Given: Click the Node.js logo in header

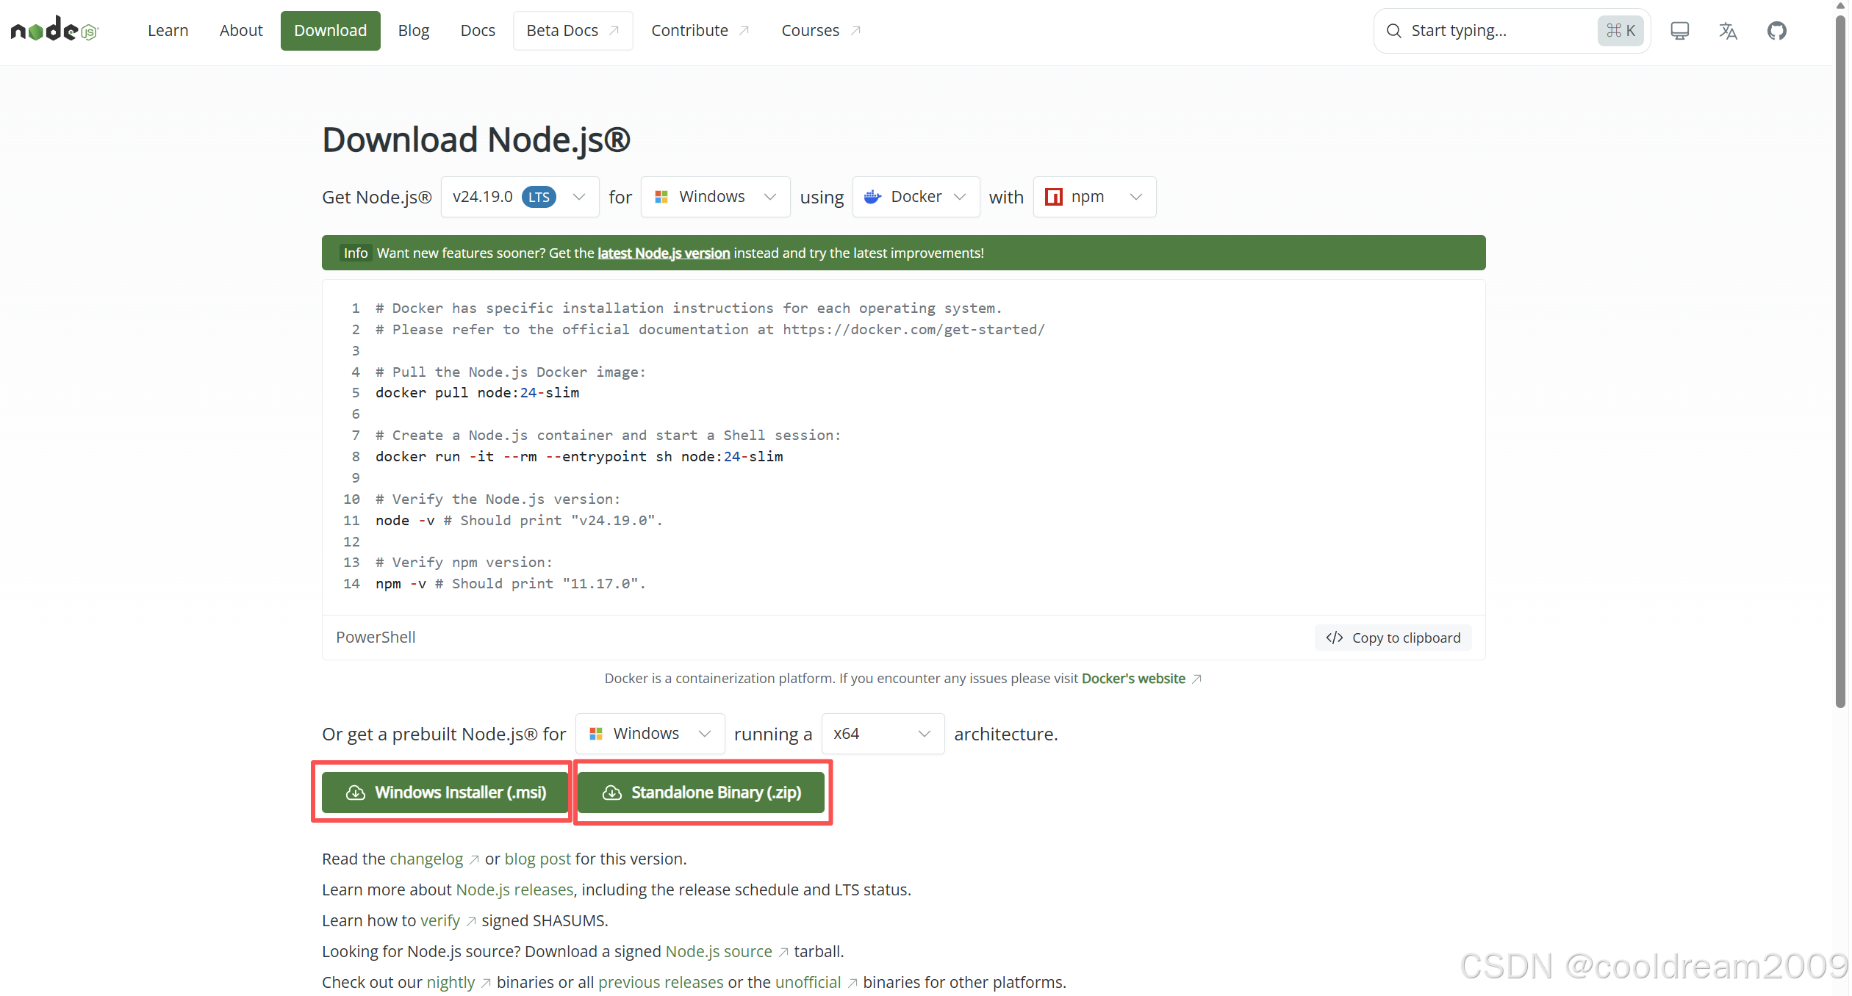Looking at the screenshot, I should (54, 30).
